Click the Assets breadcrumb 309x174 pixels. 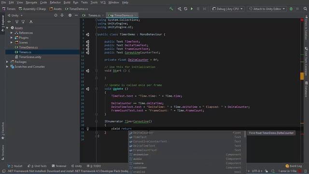pyautogui.click(x=56, y=9)
